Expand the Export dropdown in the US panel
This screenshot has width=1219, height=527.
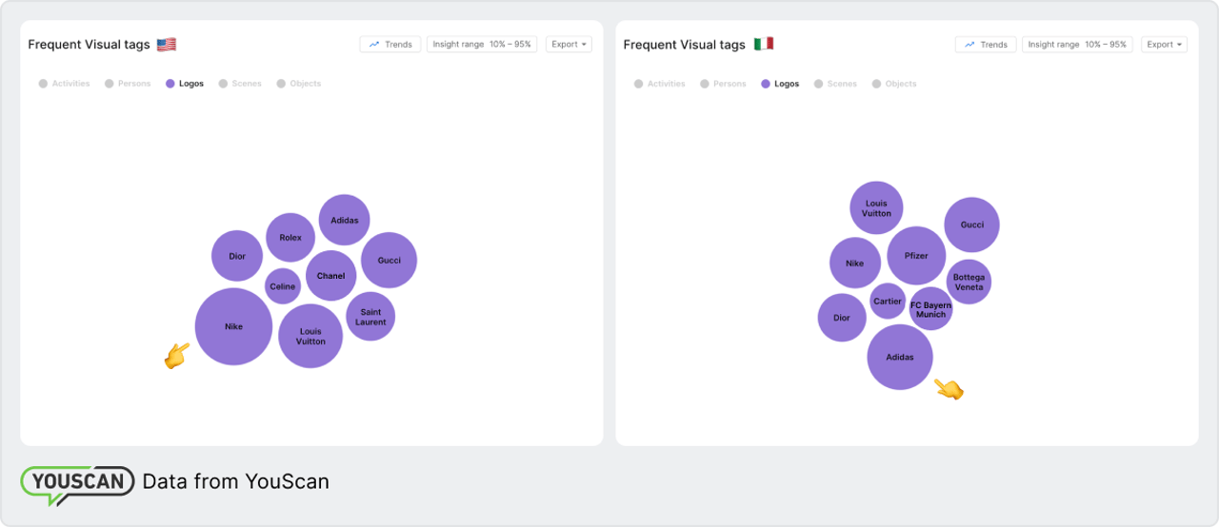click(569, 45)
